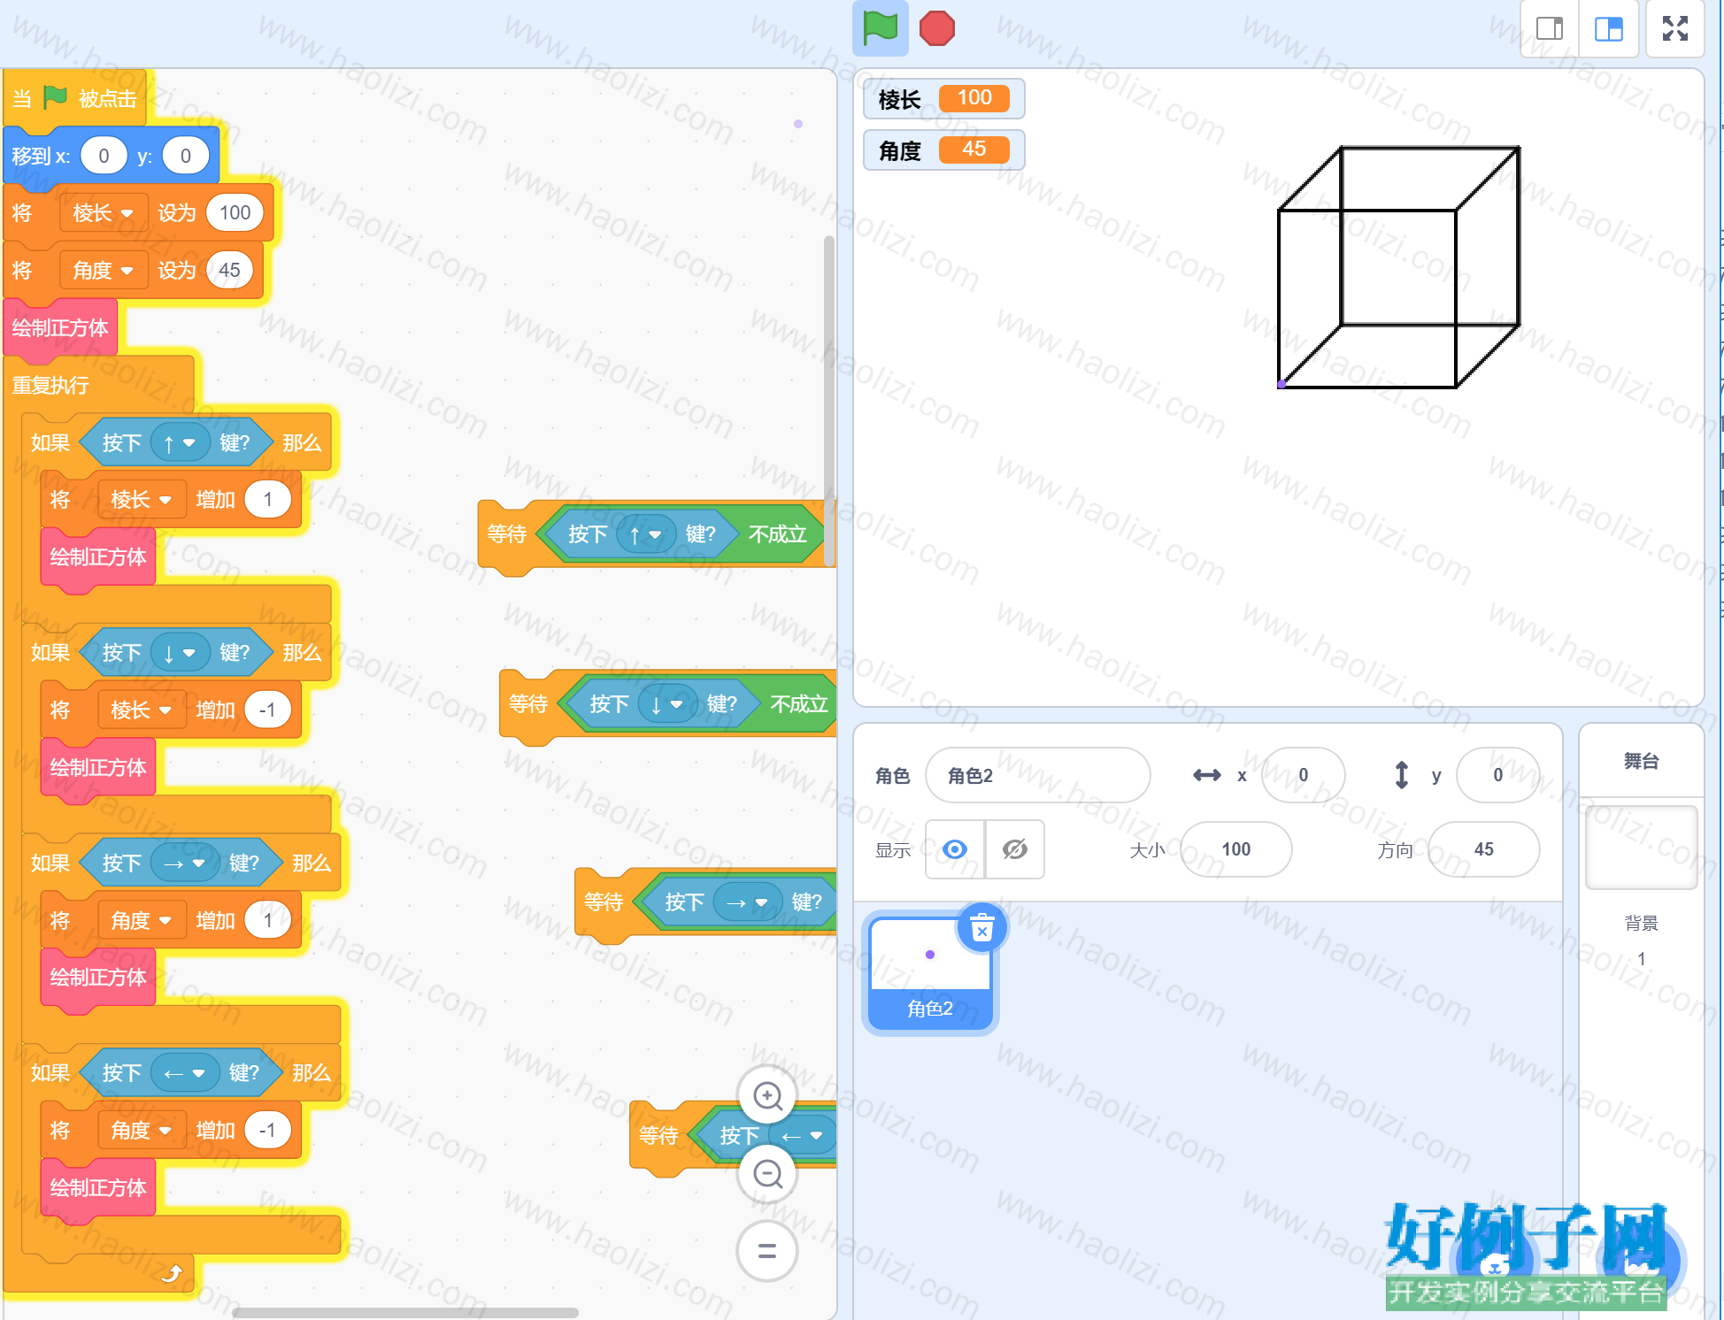The width and height of the screenshot is (1724, 1320).
Task: Open 角度 dropdown in 增加 1 block
Action: pos(141,921)
